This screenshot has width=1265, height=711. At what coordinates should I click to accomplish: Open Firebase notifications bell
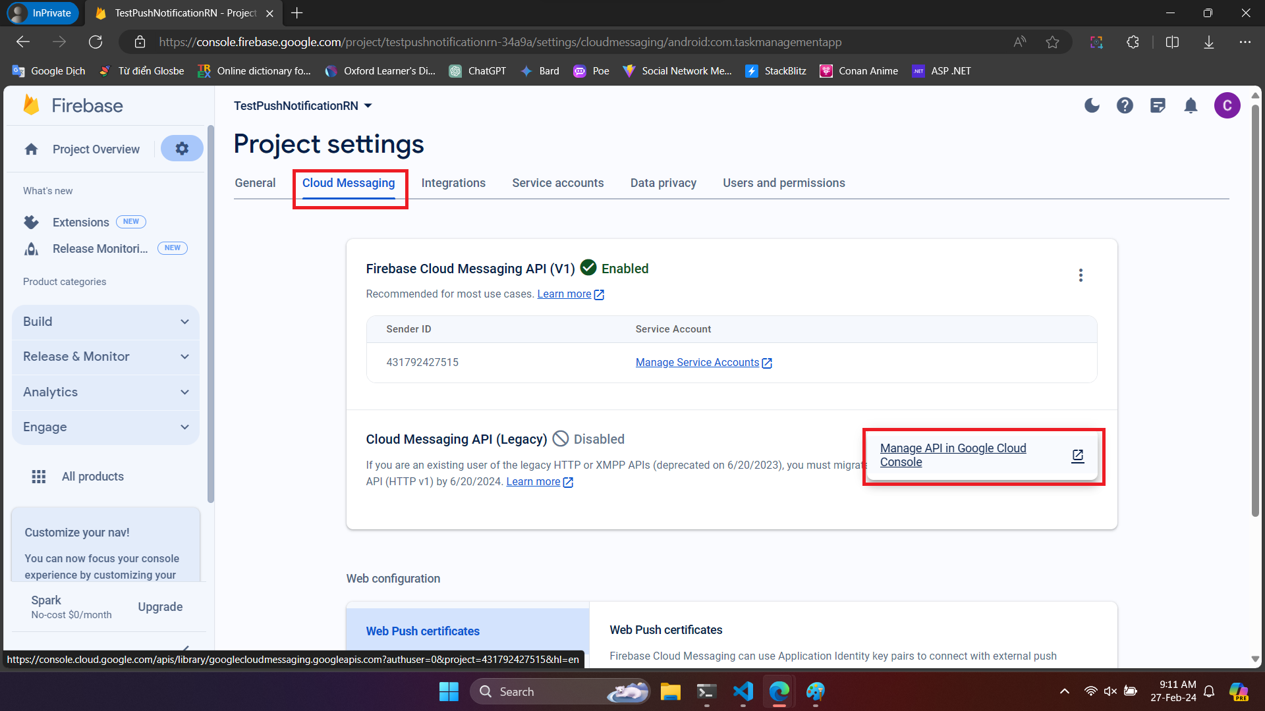(x=1191, y=105)
